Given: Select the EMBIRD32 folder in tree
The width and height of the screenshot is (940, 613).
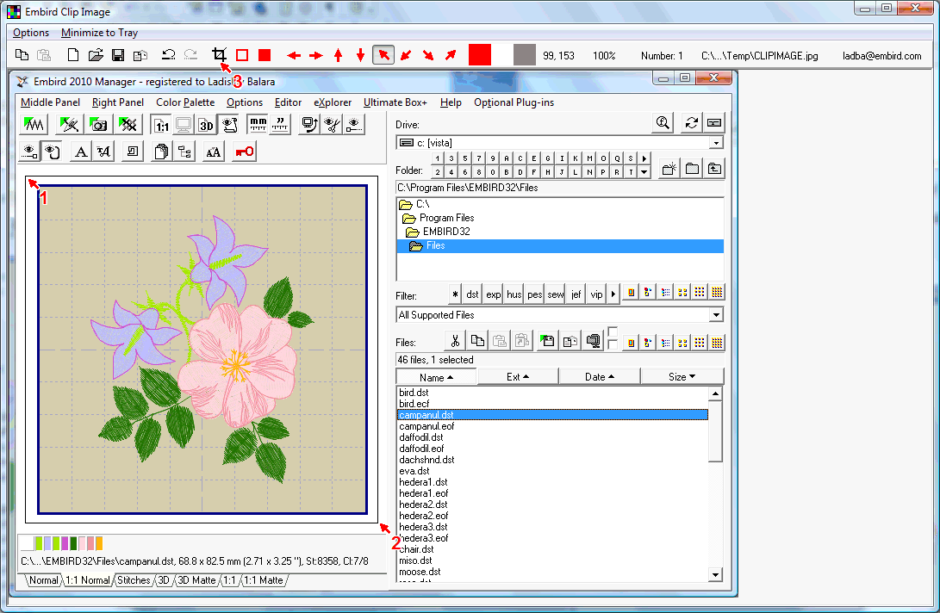Looking at the screenshot, I should pyautogui.click(x=446, y=232).
